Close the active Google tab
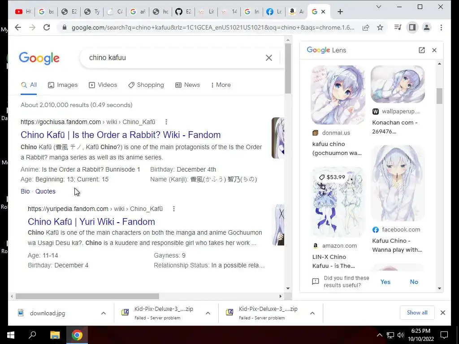This screenshot has width=459, height=344. (323, 12)
